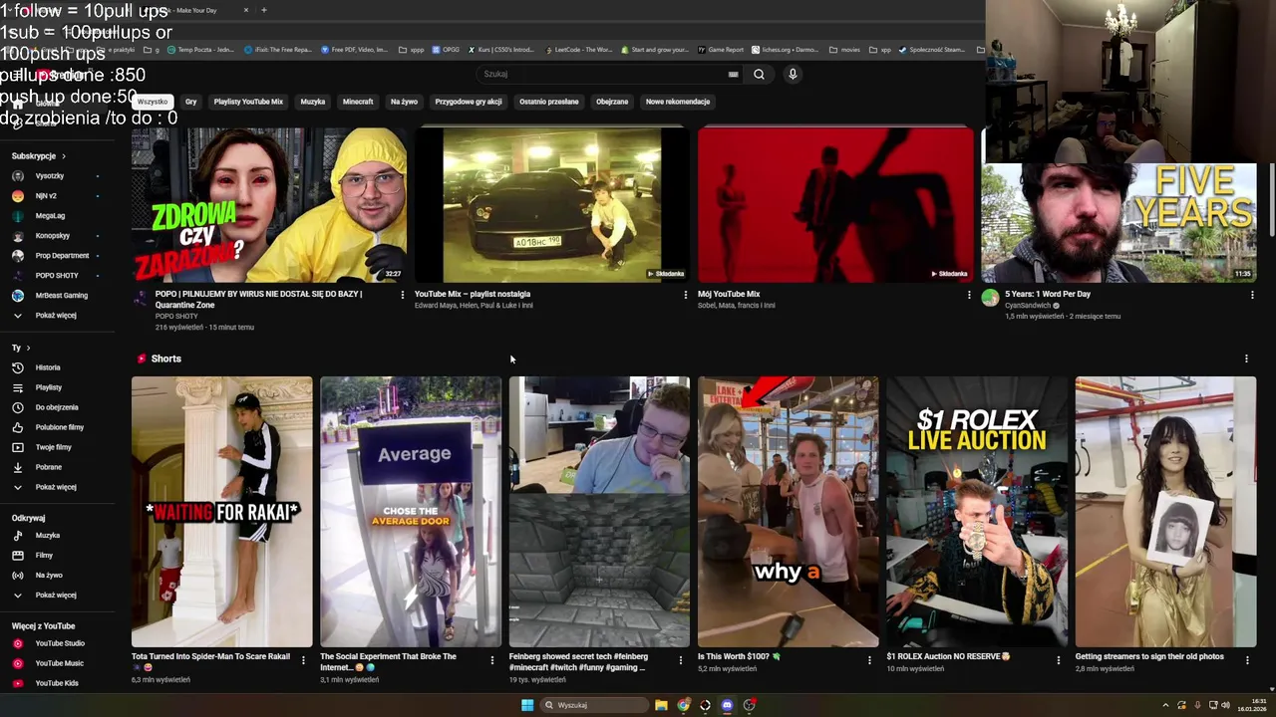The image size is (1276, 717).
Task: Open Do obejrzenia in the sidebar
Action: [x=56, y=407]
